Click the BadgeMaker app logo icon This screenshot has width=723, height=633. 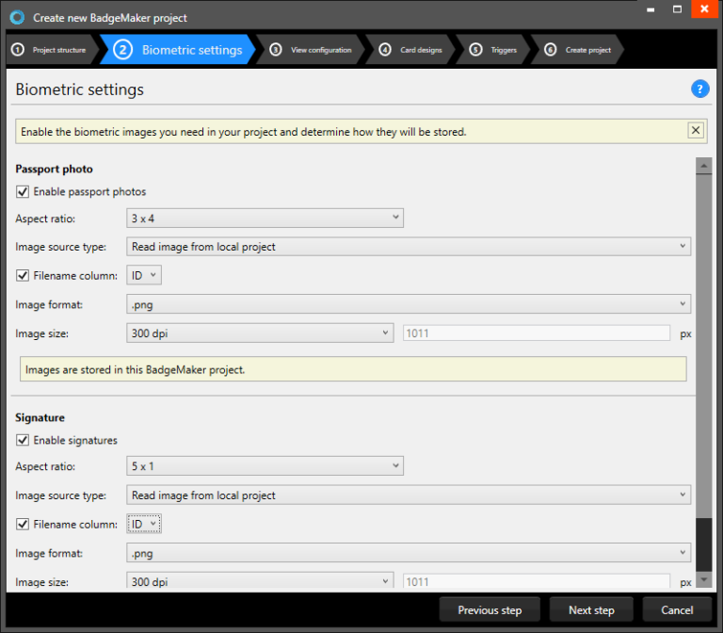pyautogui.click(x=16, y=17)
